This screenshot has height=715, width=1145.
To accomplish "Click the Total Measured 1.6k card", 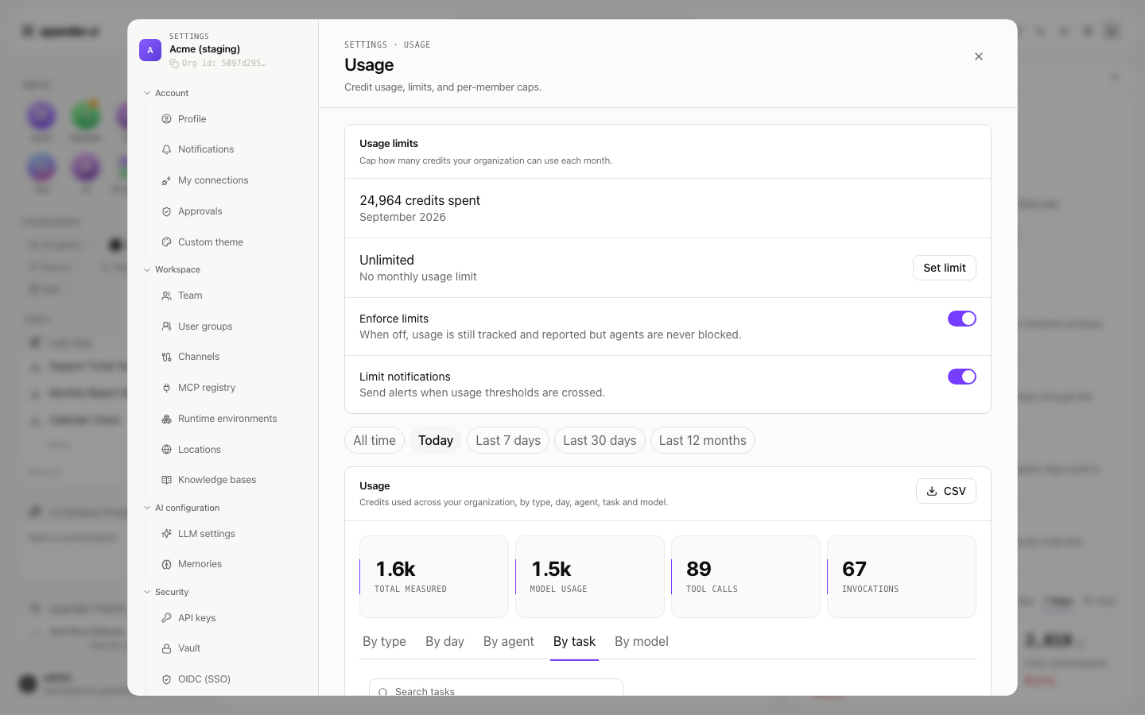I will pyautogui.click(x=434, y=577).
